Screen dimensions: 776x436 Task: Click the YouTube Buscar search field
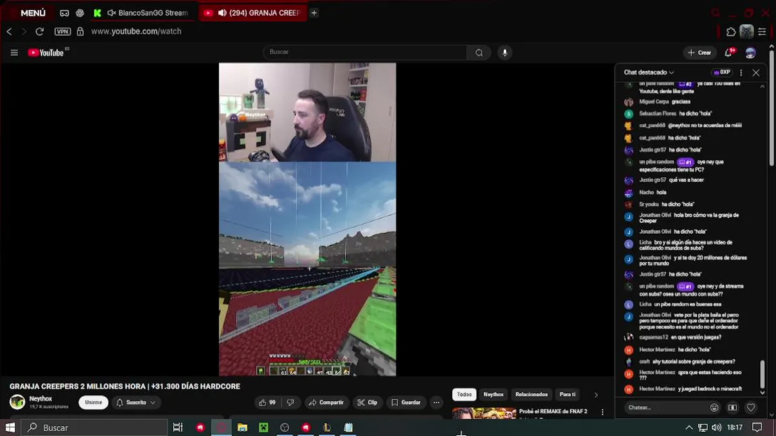click(365, 52)
